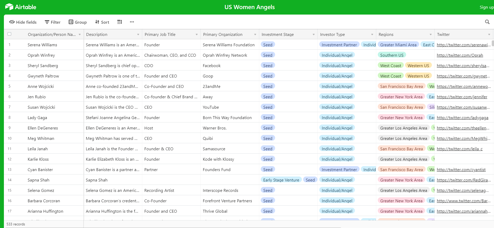This screenshot has width=494, height=228.
Task: Click the vertical scrollbar thumb
Action: pos(492,43)
